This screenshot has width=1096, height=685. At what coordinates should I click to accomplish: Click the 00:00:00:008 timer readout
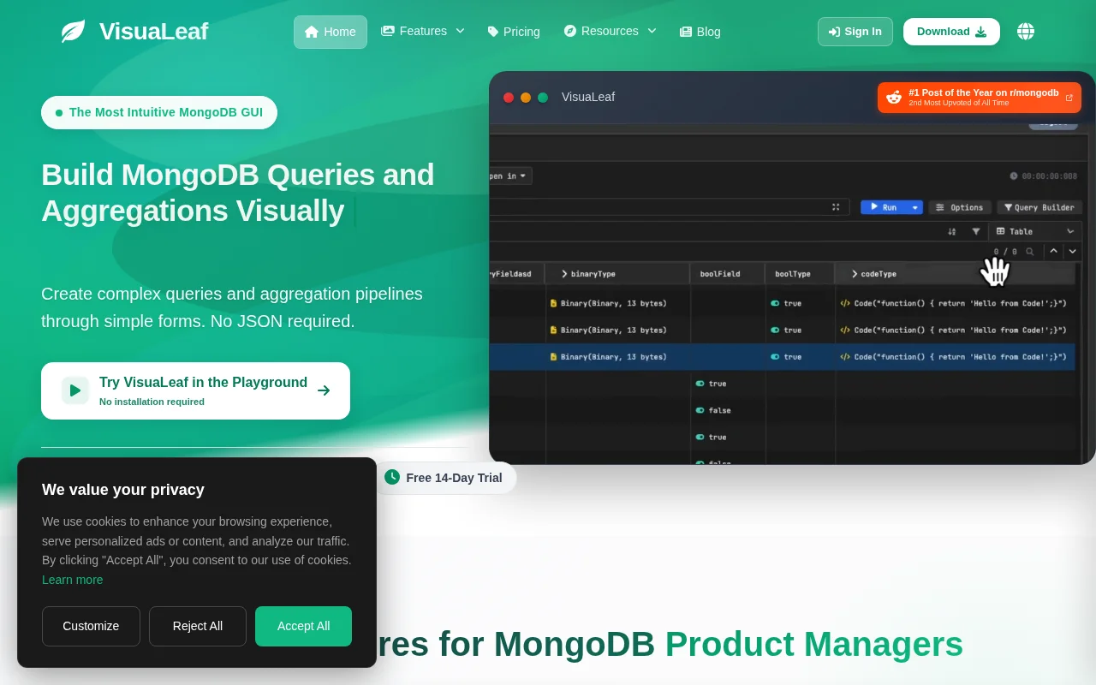1044,176
